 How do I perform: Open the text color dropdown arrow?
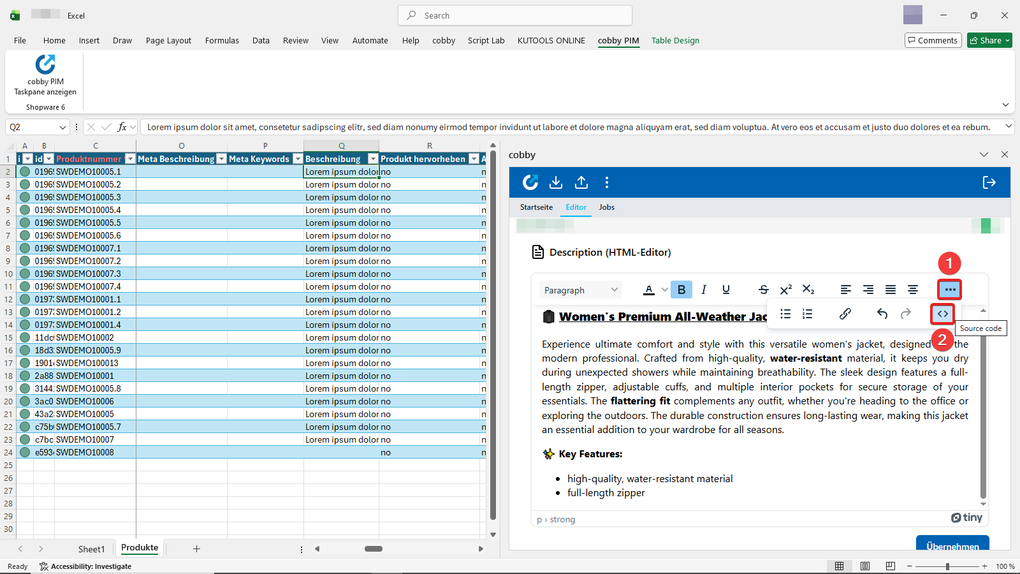[x=664, y=289]
